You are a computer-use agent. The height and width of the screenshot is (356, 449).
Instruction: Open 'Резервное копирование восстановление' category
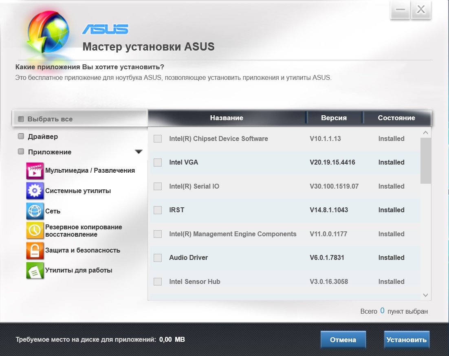[84, 231]
